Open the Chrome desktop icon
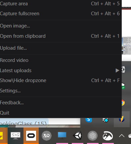Viewport: 131px width, 144px height. (x=123, y=103)
